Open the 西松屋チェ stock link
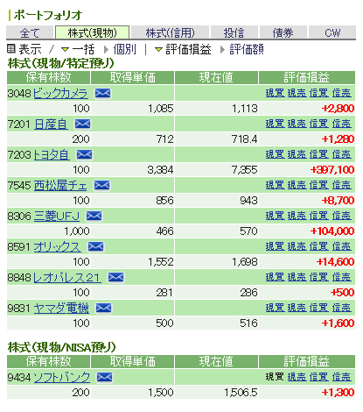The image size is (363, 412). click(60, 186)
